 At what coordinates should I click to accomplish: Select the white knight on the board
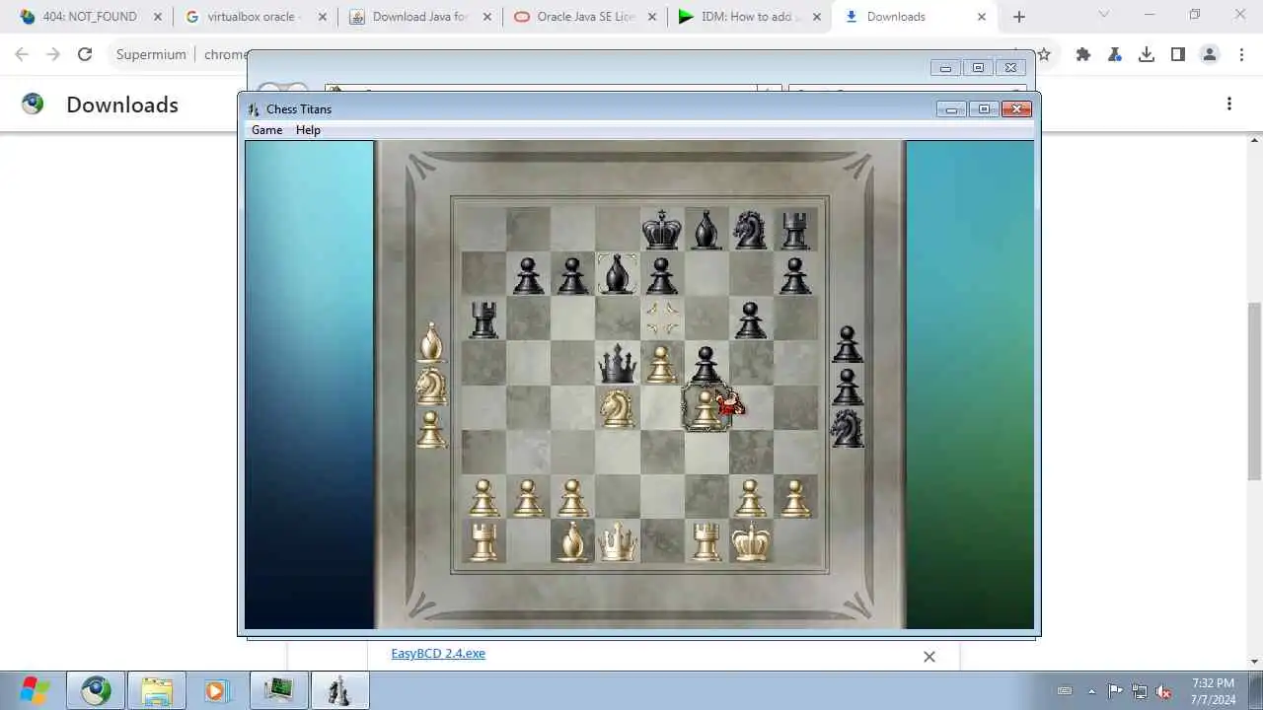[x=617, y=408]
